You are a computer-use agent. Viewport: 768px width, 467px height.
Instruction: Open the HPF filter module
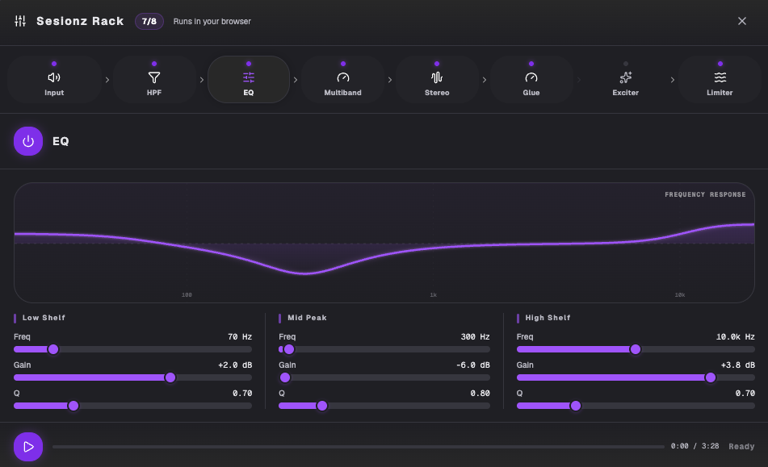point(153,79)
